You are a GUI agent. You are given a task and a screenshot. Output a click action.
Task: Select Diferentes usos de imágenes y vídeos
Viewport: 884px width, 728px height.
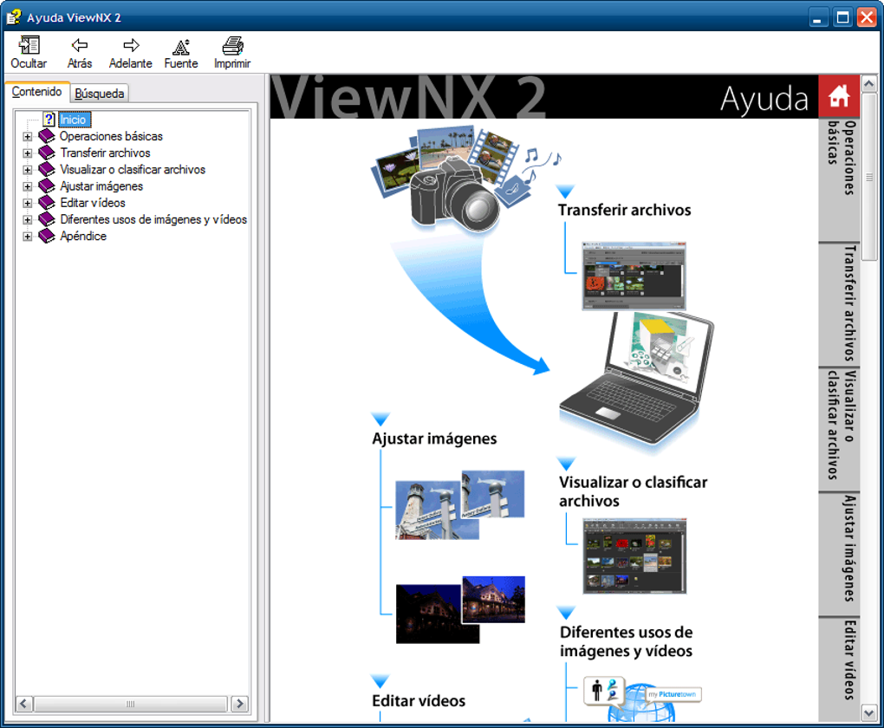pos(153,219)
